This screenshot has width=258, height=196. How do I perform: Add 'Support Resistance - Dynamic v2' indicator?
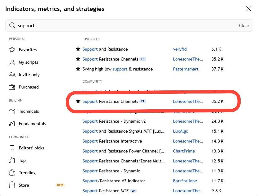(114, 121)
